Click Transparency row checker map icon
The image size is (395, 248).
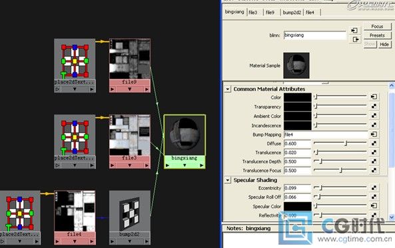[374, 106]
